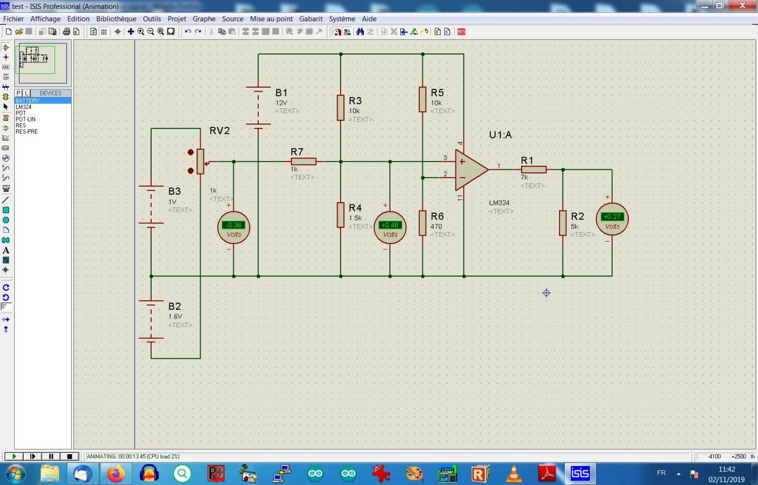758x485 pixels.
Task: Choose the 2D circle graphics tool
Action: 6,220
